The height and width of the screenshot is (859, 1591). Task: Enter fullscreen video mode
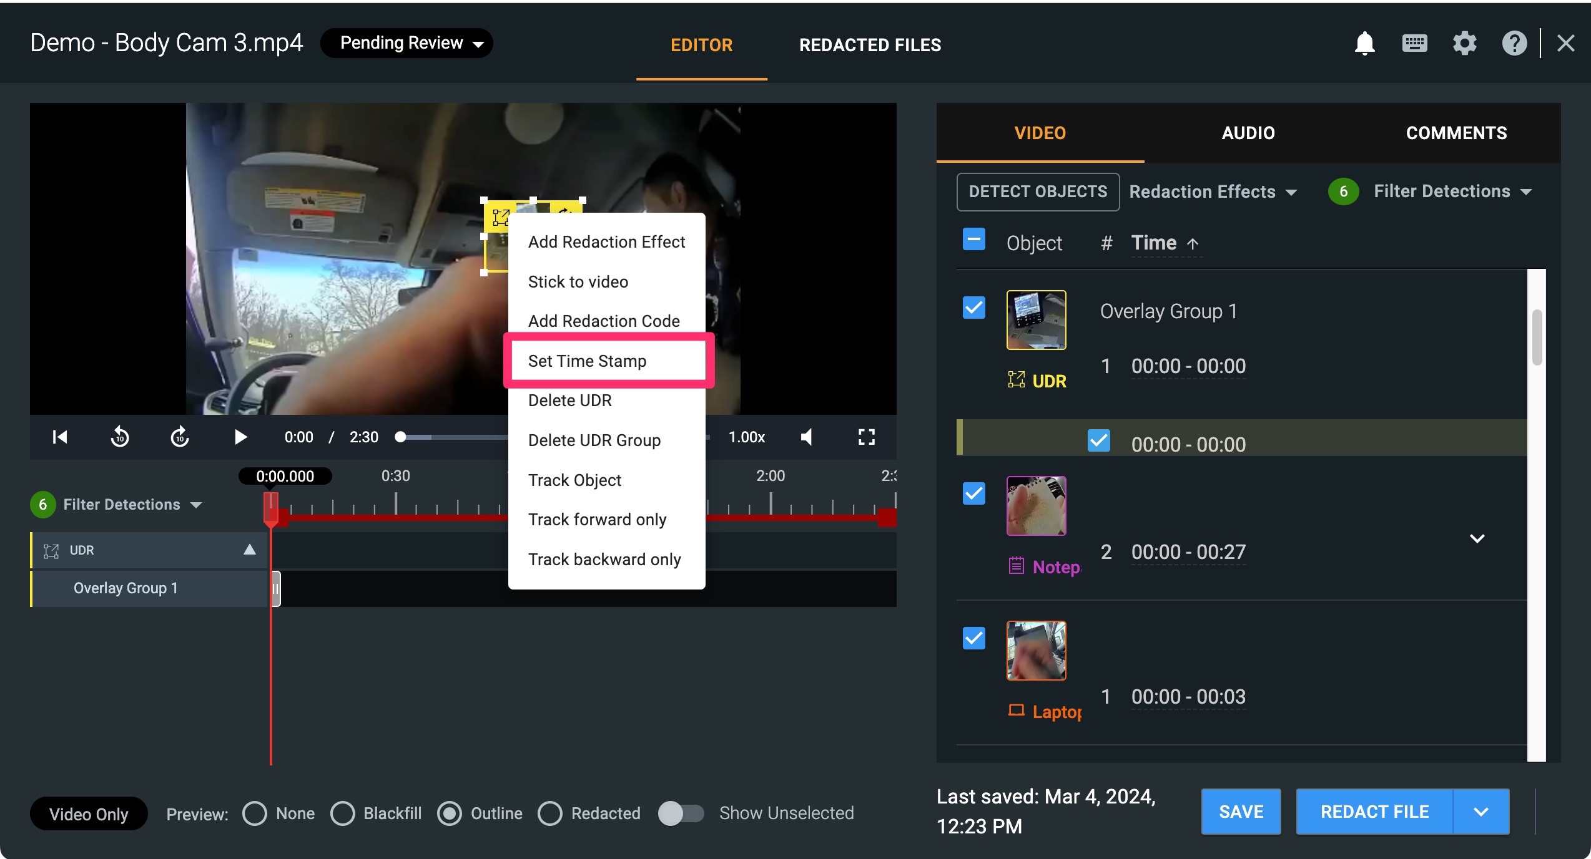click(866, 437)
